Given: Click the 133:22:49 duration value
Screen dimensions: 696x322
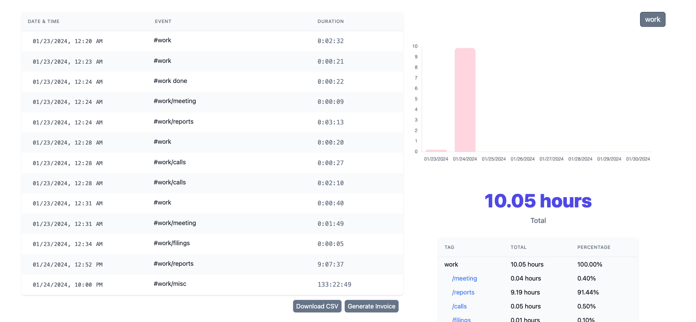Looking at the screenshot, I should click(334, 285).
